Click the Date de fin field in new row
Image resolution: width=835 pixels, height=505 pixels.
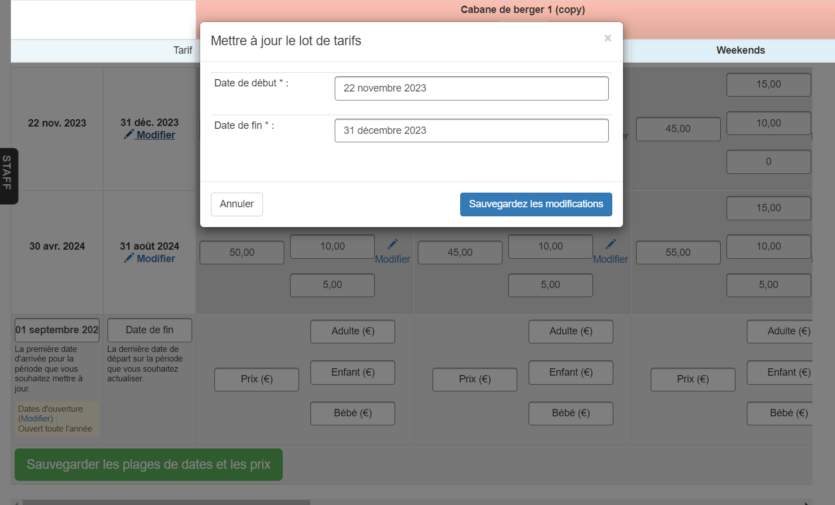click(150, 330)
